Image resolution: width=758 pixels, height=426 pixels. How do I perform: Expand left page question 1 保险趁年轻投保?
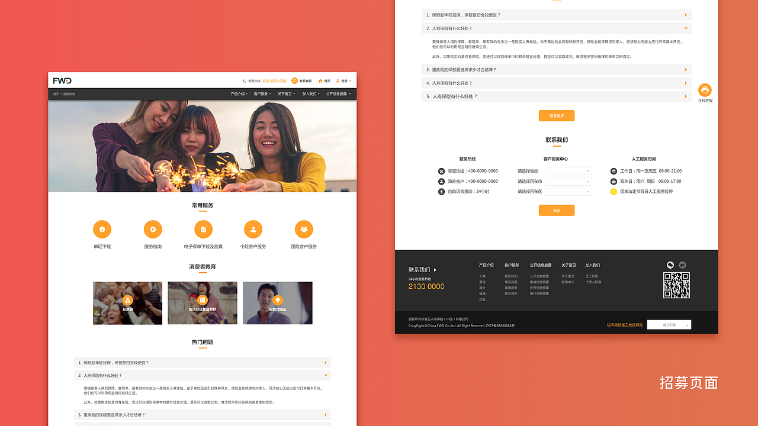point(203,362)
